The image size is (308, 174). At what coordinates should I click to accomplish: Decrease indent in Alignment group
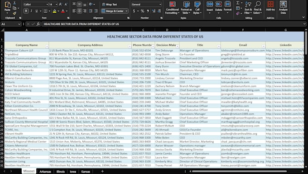[91, 11]
